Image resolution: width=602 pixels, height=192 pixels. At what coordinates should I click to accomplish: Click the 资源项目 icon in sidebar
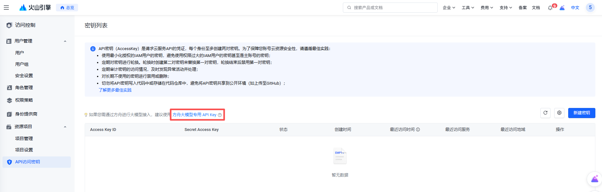coord(9,127)
